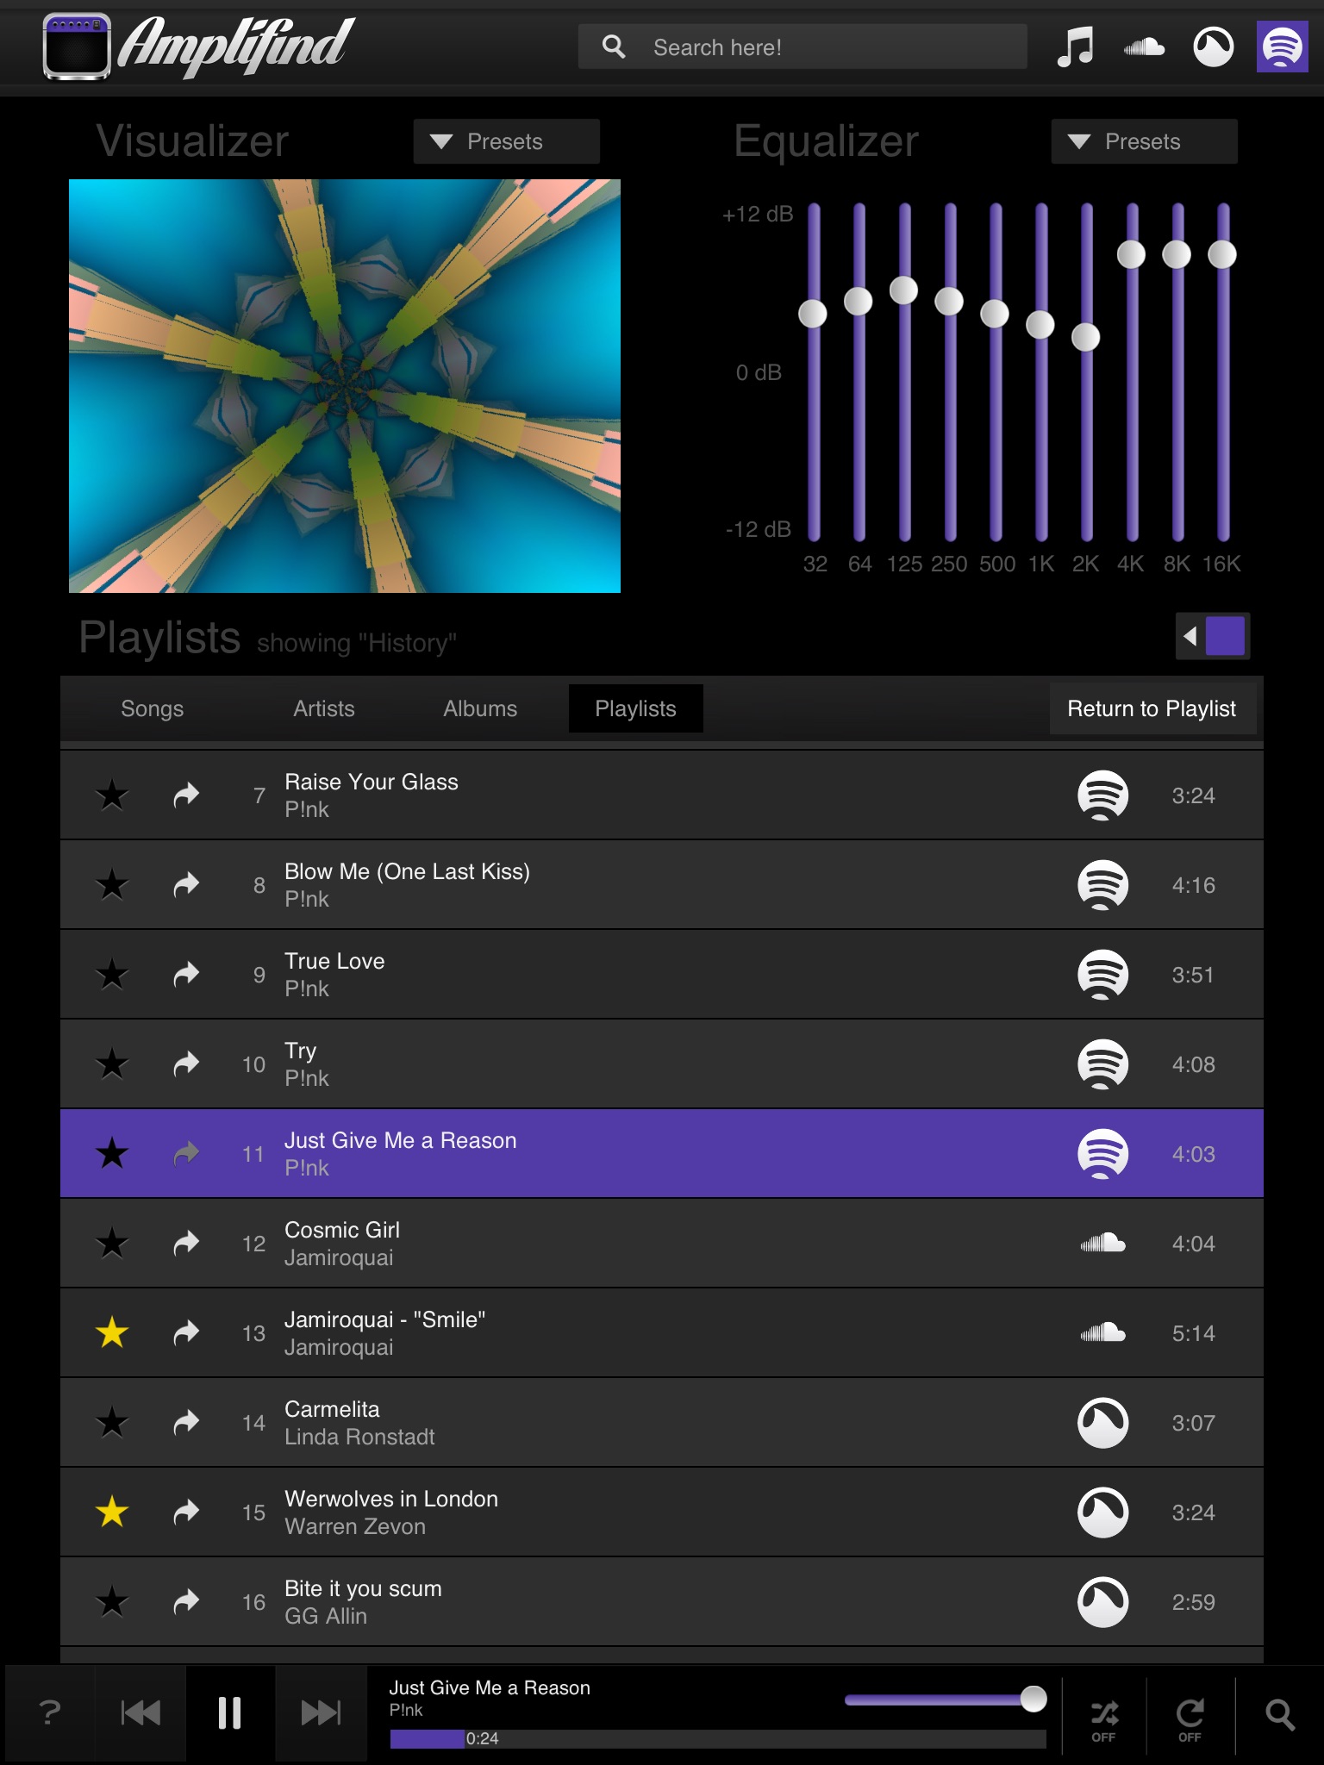Open the Equalizer Presets dropdown
This screenshot has width=1324, height=1765.
(1144, 141)
